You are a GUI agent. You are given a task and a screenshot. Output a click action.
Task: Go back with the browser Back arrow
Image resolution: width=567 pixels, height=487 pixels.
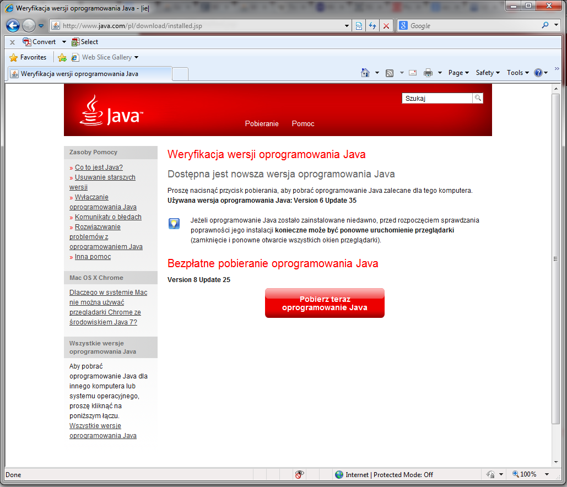point(13,26)
